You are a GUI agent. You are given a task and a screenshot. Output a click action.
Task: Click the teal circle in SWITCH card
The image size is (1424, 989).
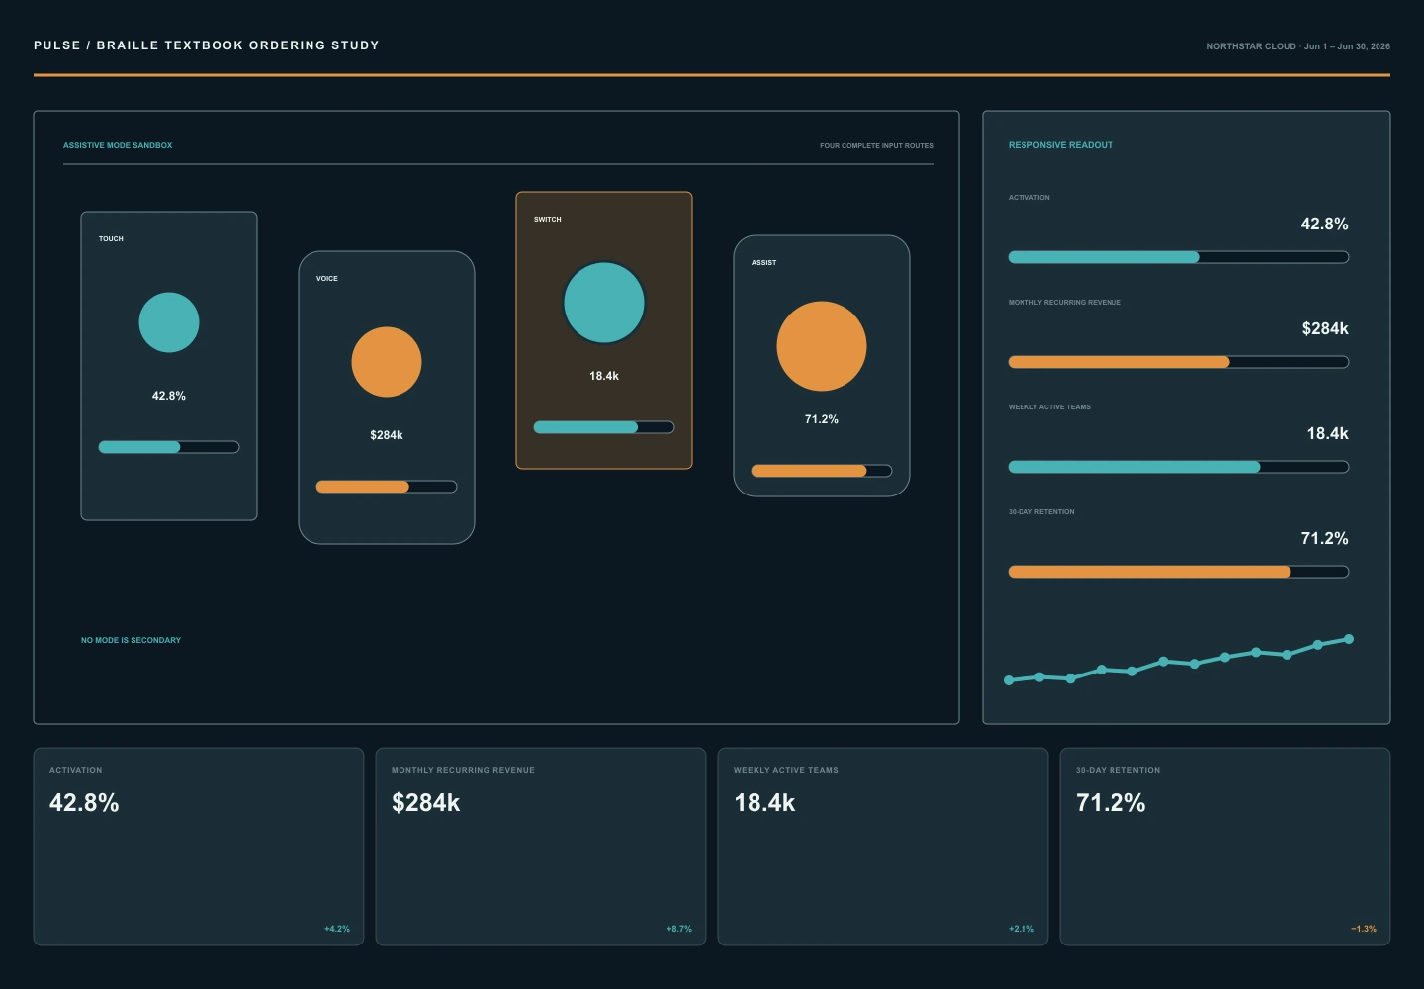(604, 303)
